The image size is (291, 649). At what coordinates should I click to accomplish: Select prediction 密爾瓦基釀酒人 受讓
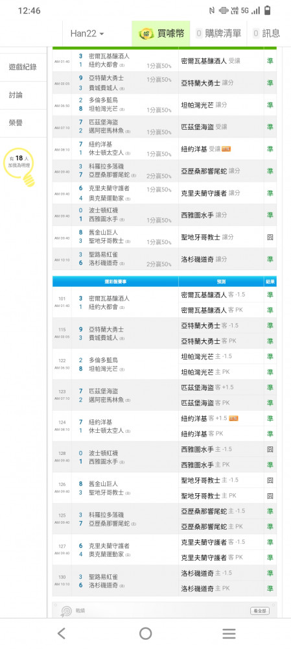coord(211,61)
